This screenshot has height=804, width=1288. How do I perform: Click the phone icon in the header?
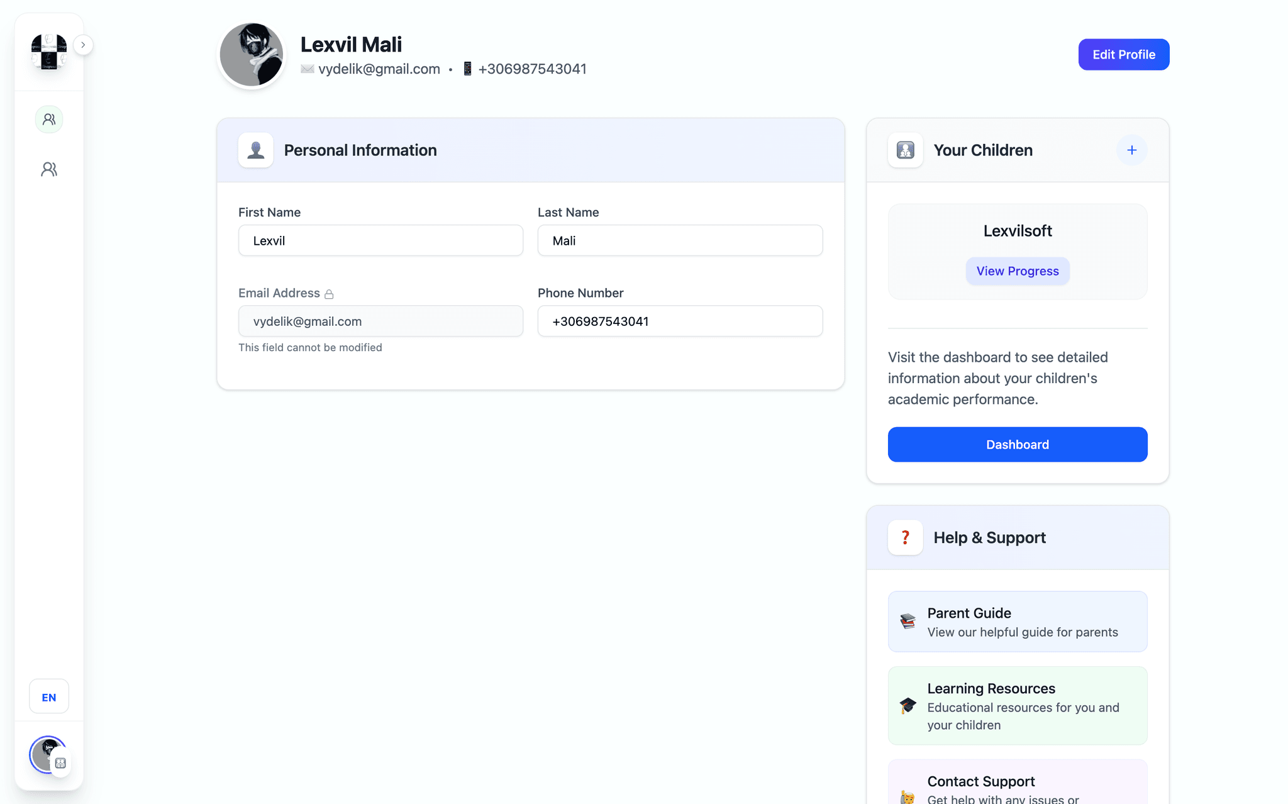pos(467,69)
